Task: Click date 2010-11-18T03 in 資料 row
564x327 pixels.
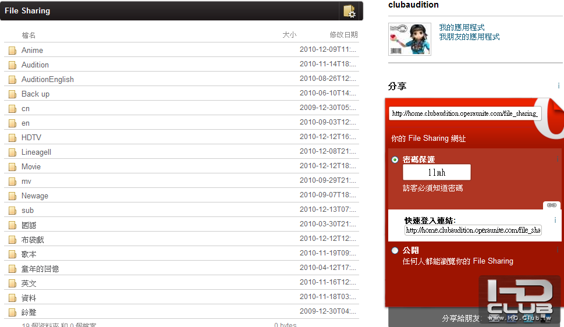Action: point(328,296)
